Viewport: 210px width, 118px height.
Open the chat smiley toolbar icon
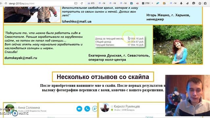click(194, 3)
